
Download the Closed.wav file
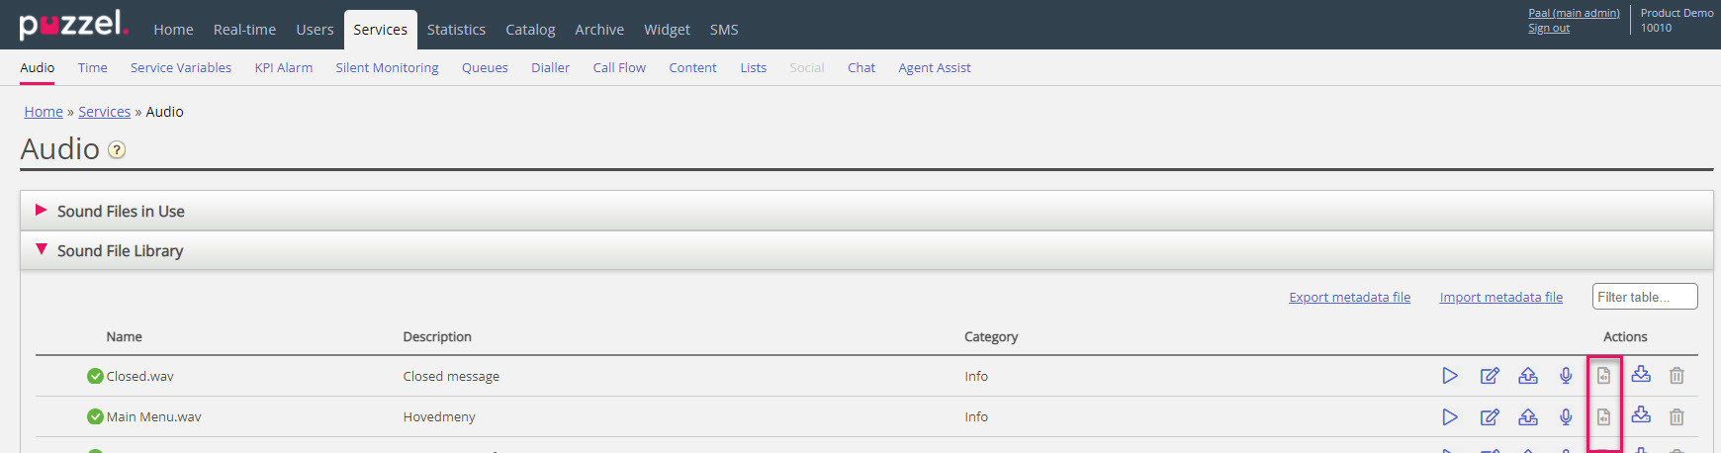(1641, 375)
